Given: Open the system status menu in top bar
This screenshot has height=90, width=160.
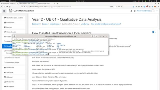Looking at the screenshot, I should [154, 1].
